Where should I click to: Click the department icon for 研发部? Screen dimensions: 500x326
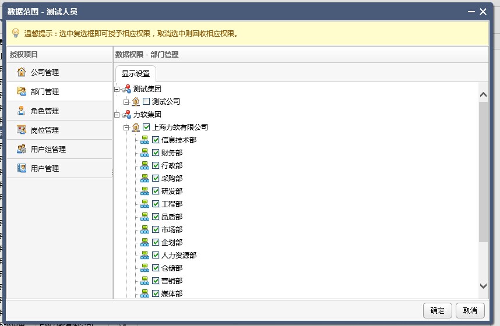pyautogui.click(x=145, y=191)
